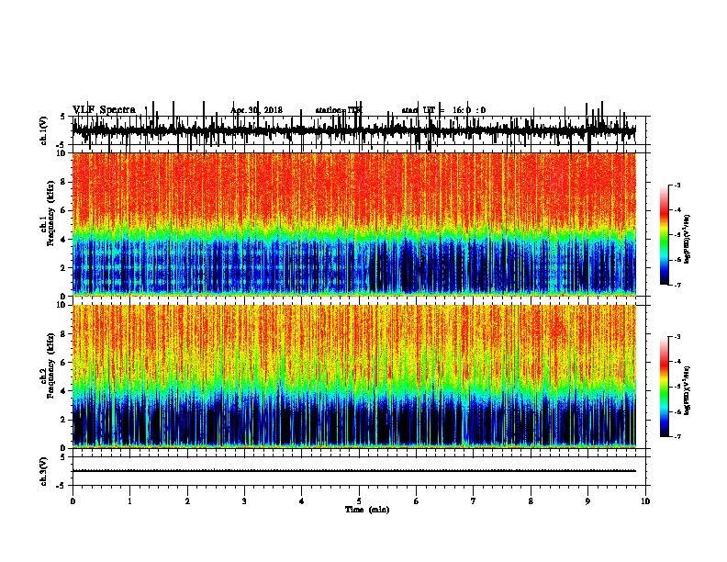Click the ch.2 colorbar log(PSD) unit label
Image resolution: width=727 pixels, height=562 pixels.
(688, 390)
